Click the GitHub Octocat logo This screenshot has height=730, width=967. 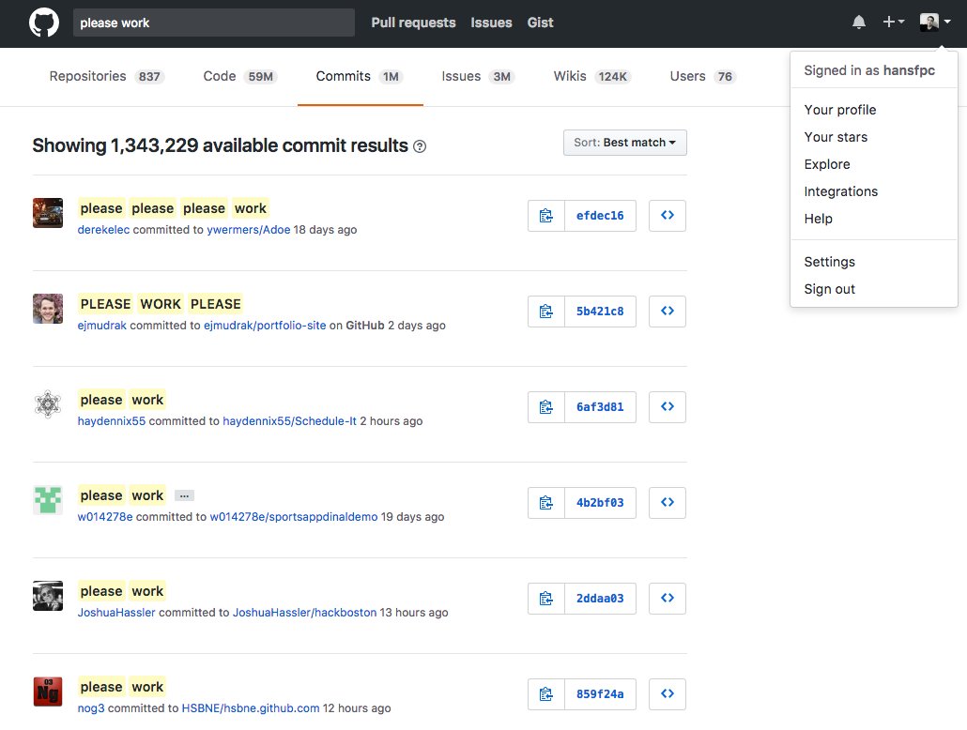(x=44, y=23)
